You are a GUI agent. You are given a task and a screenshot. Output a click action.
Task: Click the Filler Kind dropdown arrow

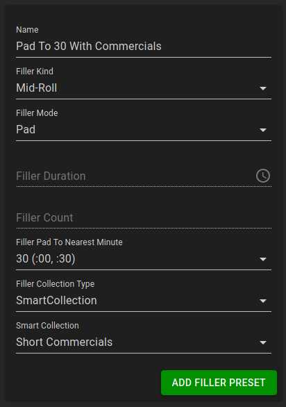263,88
